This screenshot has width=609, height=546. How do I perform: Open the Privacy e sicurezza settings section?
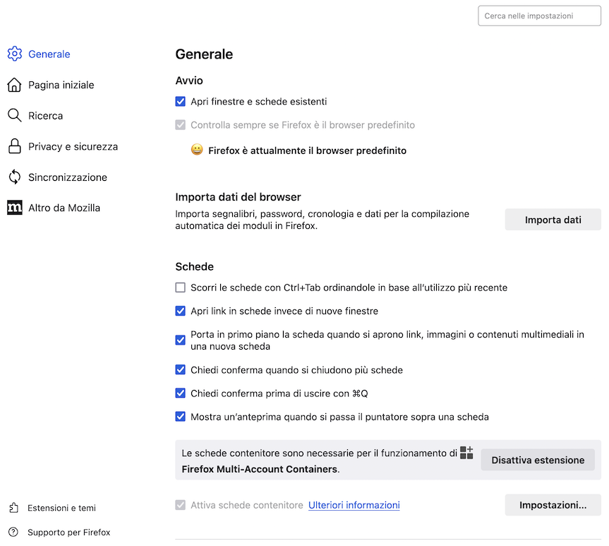pos(73,146)
